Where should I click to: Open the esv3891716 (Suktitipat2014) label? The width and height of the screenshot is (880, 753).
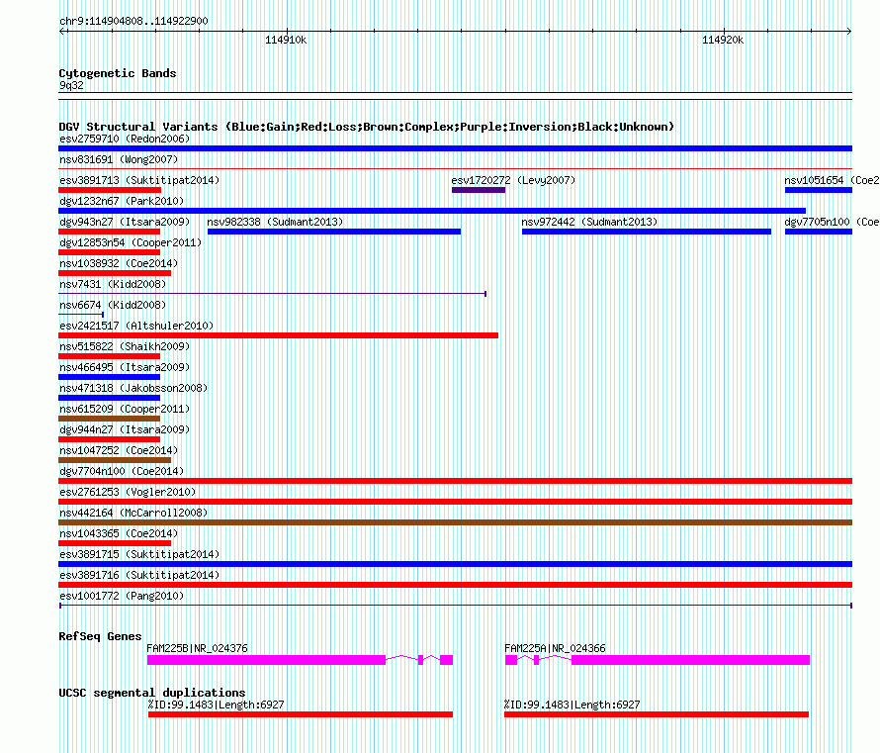point(139,575)
